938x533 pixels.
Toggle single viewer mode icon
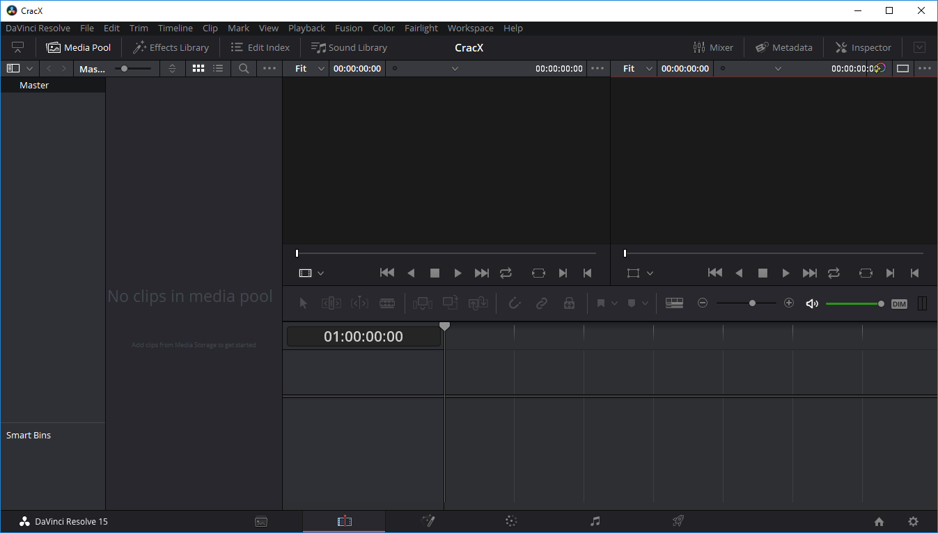[902, 68]
